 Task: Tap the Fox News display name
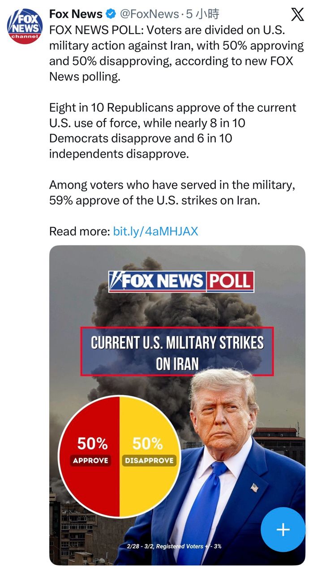coord(76,14)
